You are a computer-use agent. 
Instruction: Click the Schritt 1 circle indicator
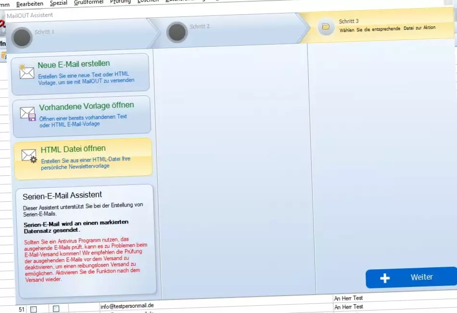point(22,38)
